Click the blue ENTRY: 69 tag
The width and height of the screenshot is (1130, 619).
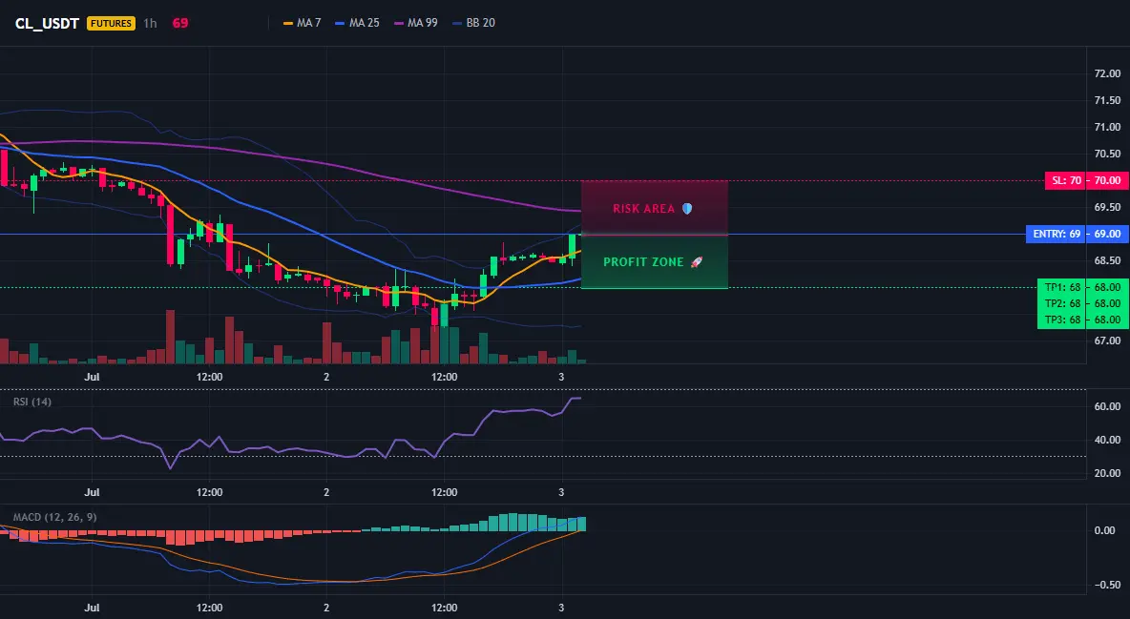coord(1056,235)
